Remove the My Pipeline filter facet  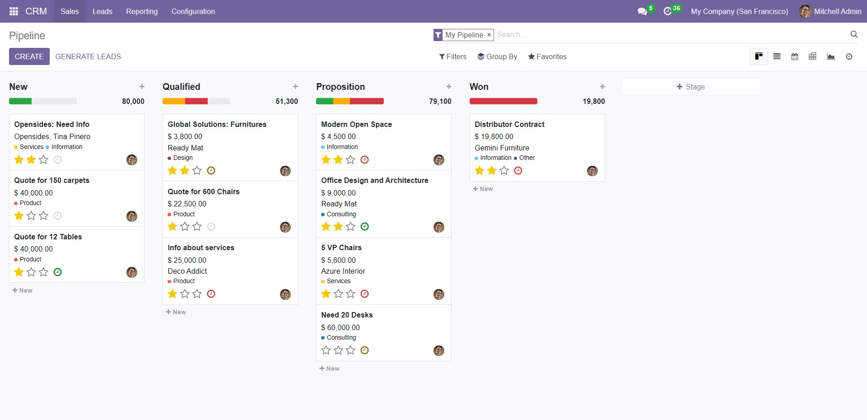(489, 35)
